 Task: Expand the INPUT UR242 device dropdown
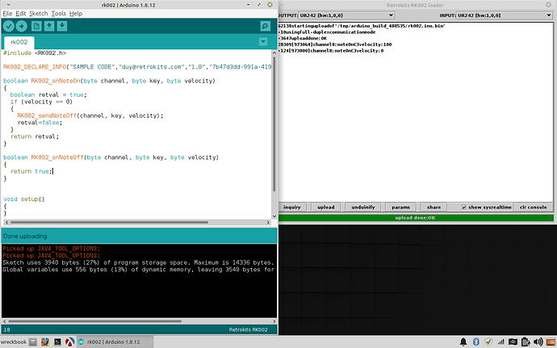click(x=550, y=15)
